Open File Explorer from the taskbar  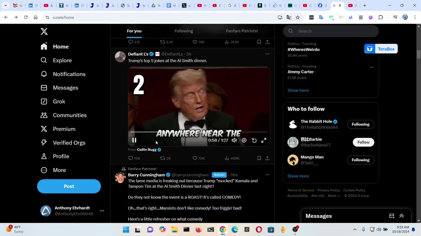[174, 229]
